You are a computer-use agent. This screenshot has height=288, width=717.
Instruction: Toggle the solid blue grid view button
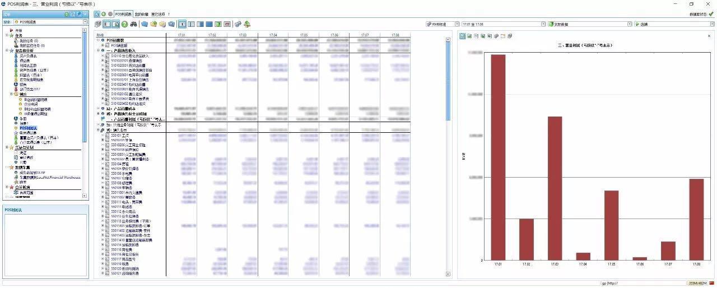pyautogui.click(x=209, y=24)
